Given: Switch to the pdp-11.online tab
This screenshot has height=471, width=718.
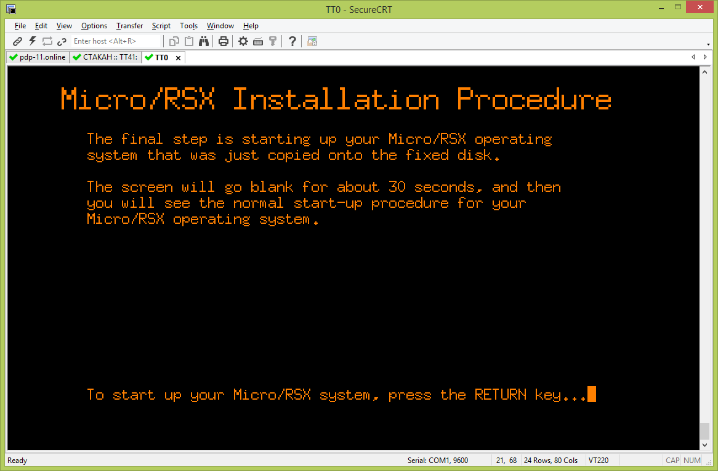Looking at the screenshot, I should tap(37, 57).
